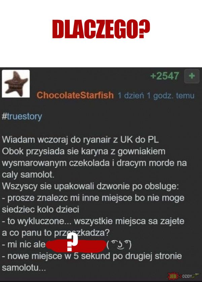This screenshot has width=202, height=282.
Task: Click the text '- mi nic ale'
Action: [24, 245]
